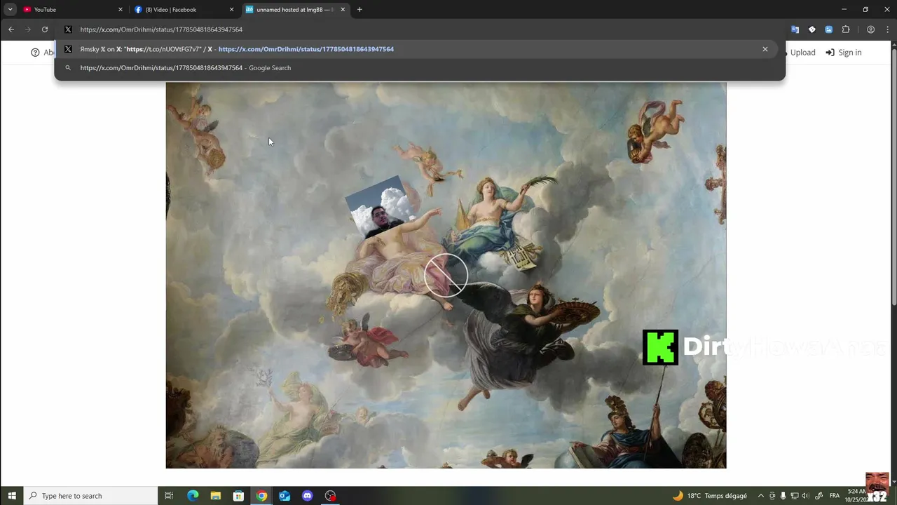Viewport: 897px width, 505px height.
Task: Close the ImgBB tab
Action: click(343, 10)
